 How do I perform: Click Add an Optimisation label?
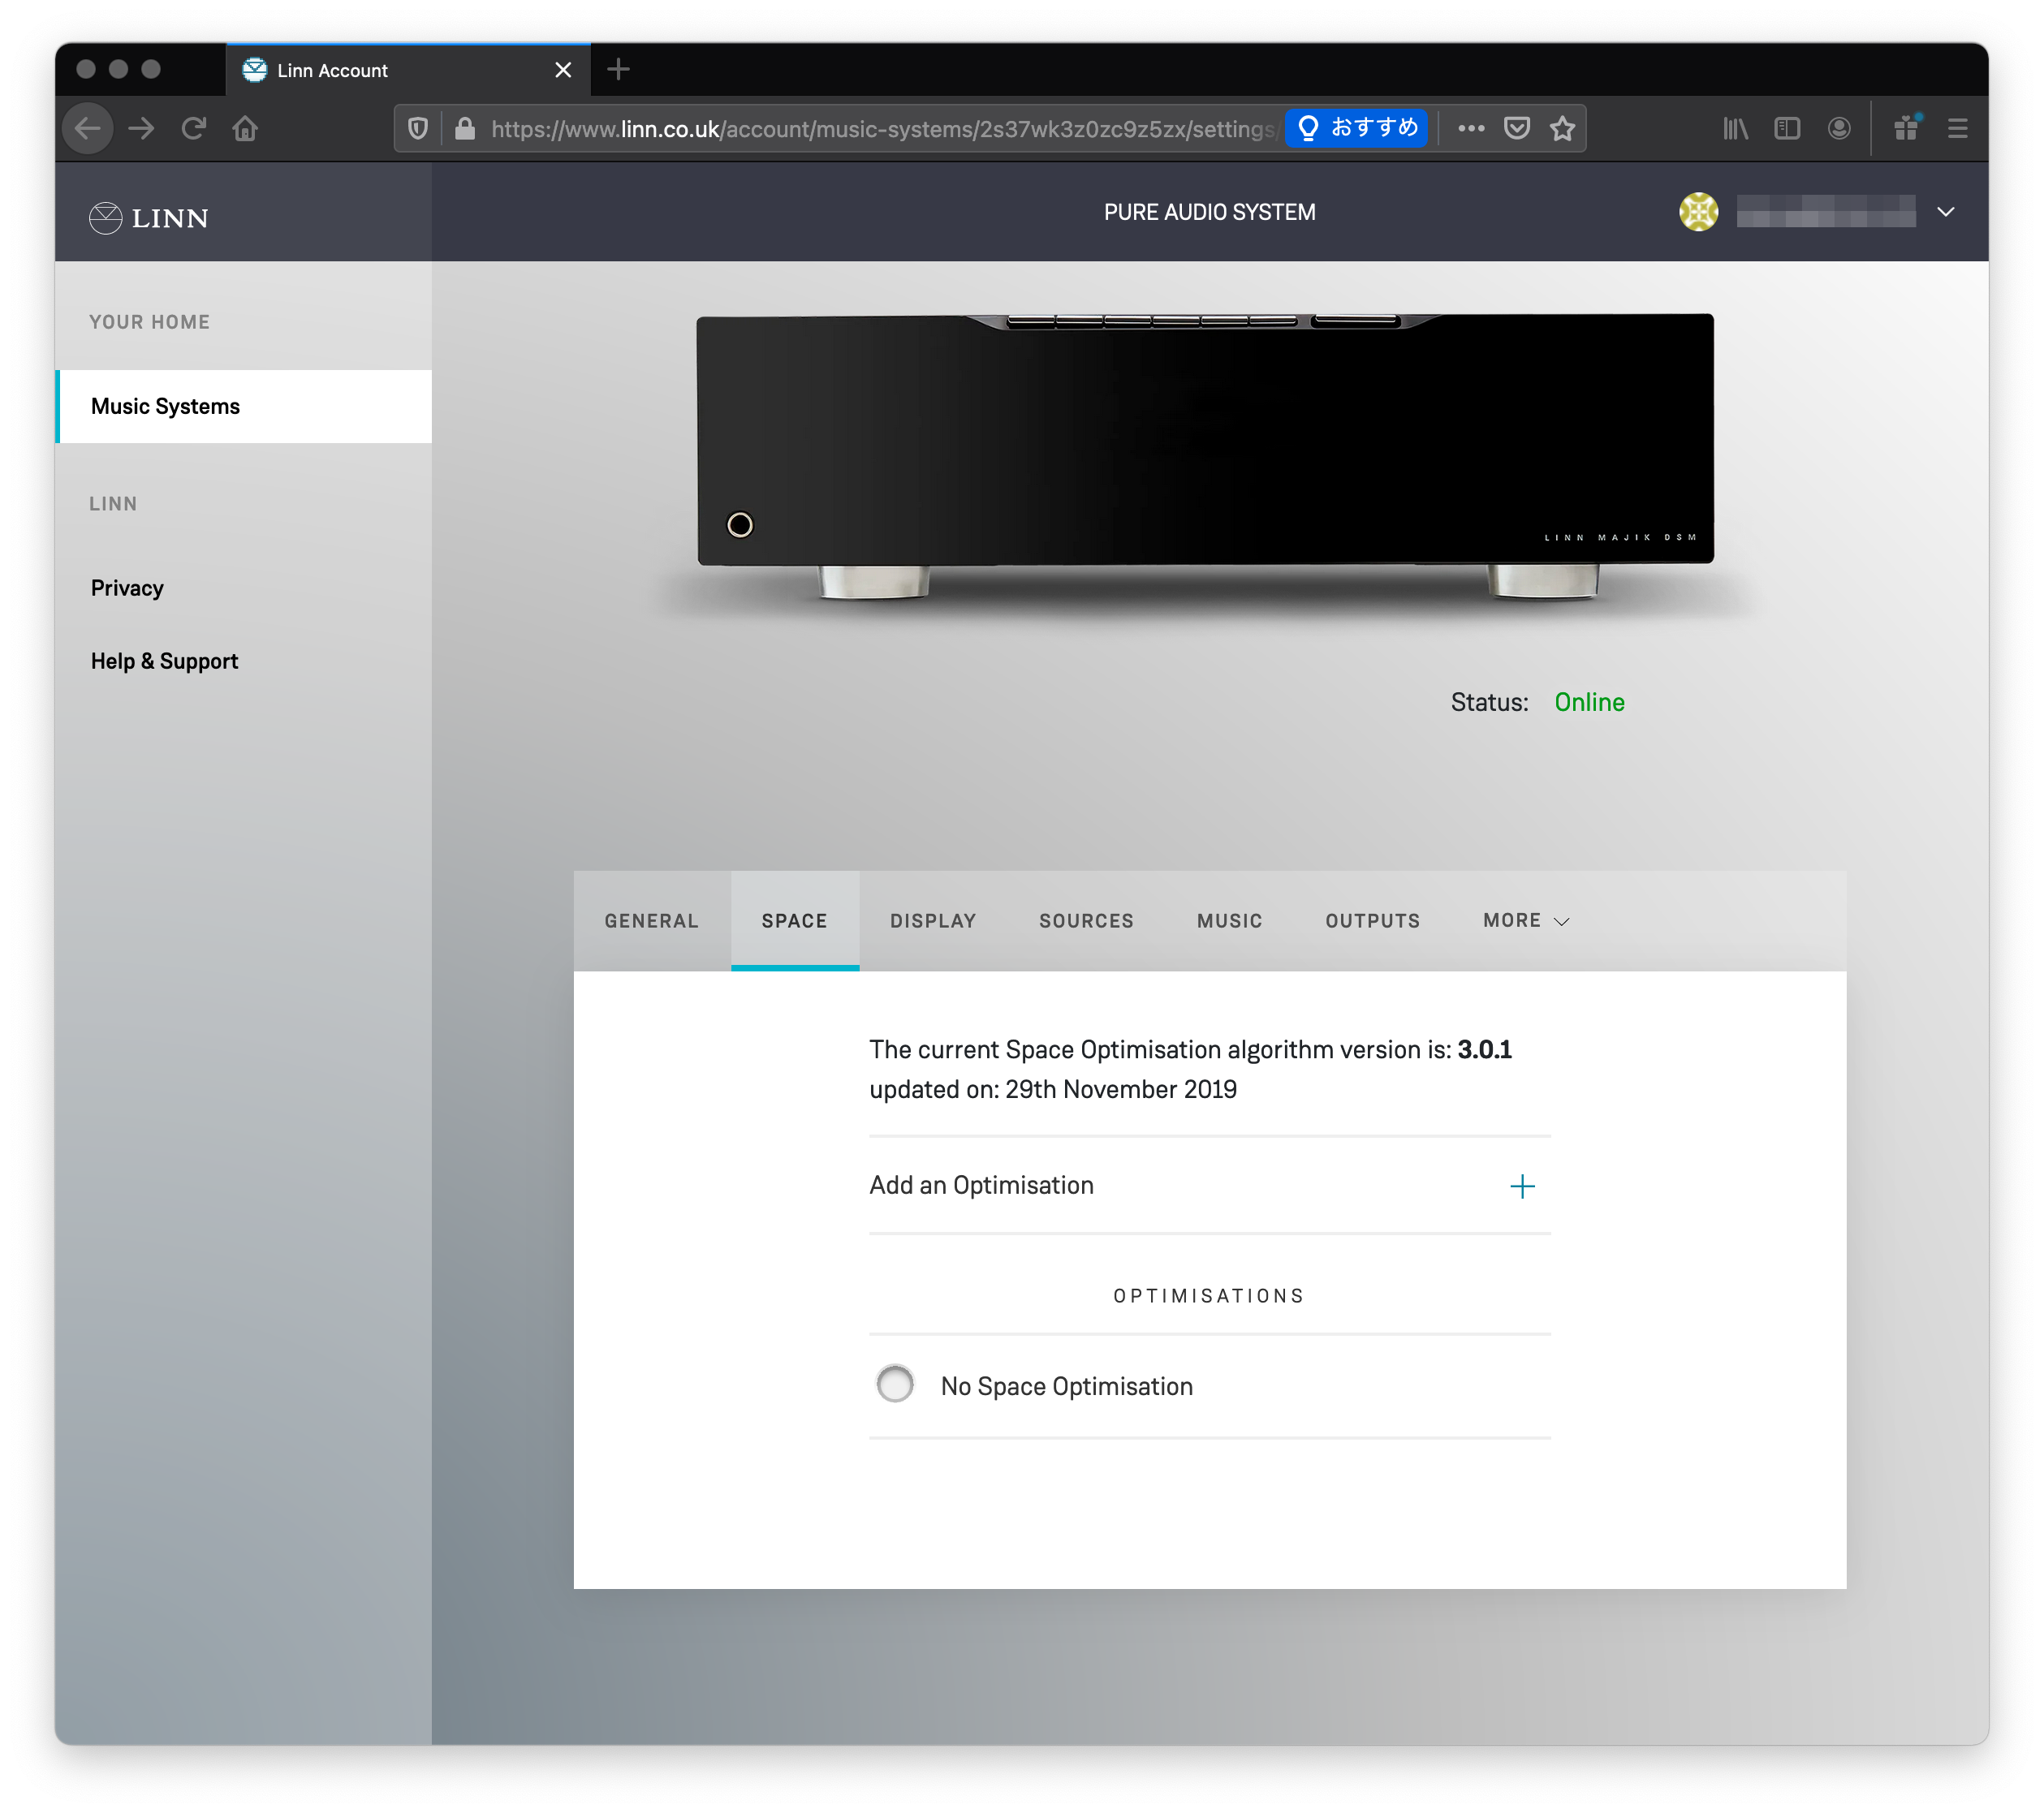pos(981,1185)
